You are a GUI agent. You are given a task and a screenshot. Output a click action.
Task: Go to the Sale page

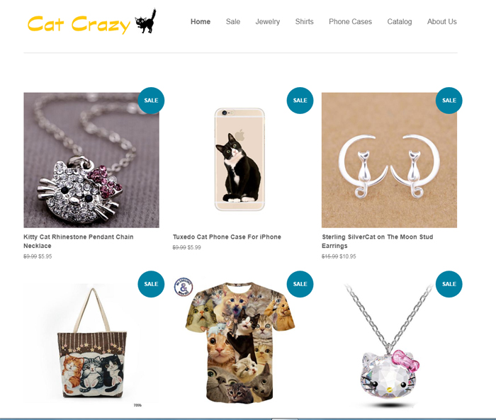pos(233,21)
